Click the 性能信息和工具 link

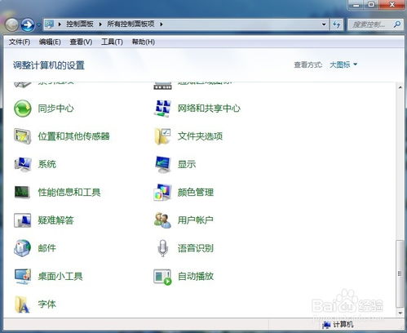point(69,193)
